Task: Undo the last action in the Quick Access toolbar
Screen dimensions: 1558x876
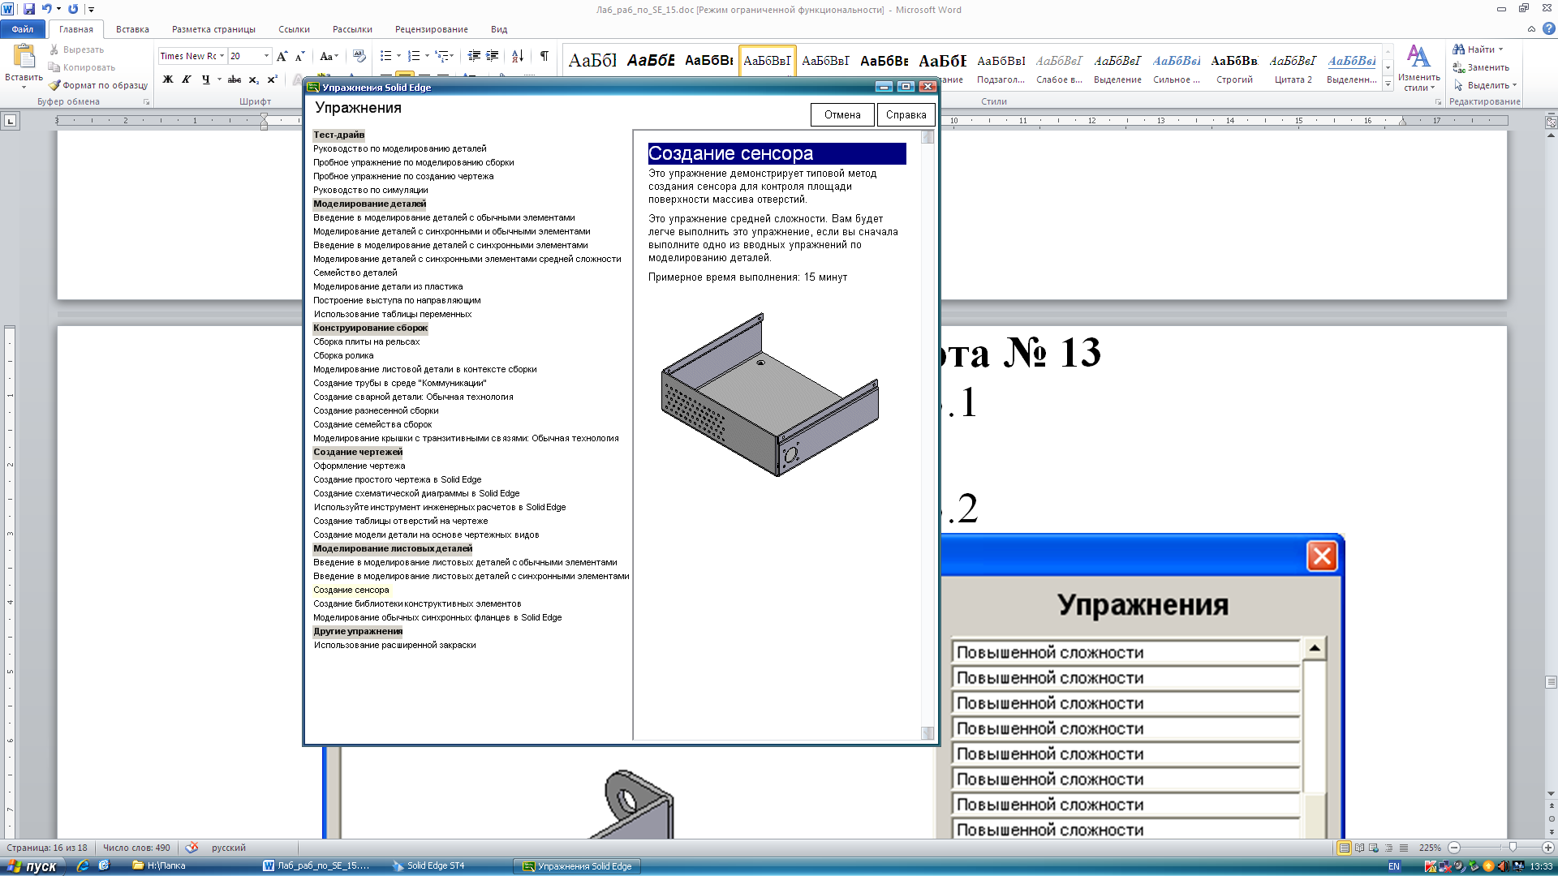Action: coord(47,9)
